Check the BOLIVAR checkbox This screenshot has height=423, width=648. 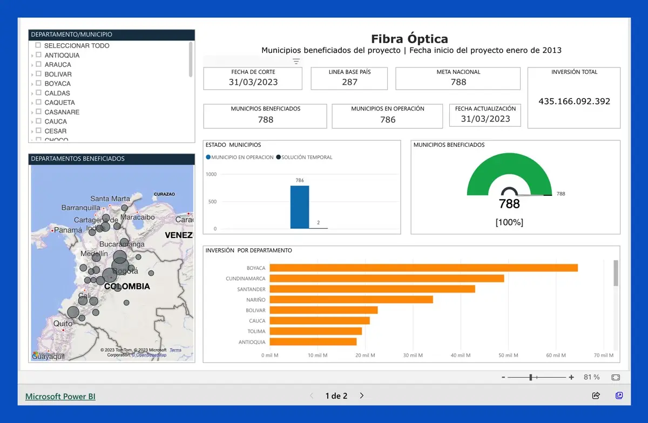pyautogui.click(x=38, y=74)
